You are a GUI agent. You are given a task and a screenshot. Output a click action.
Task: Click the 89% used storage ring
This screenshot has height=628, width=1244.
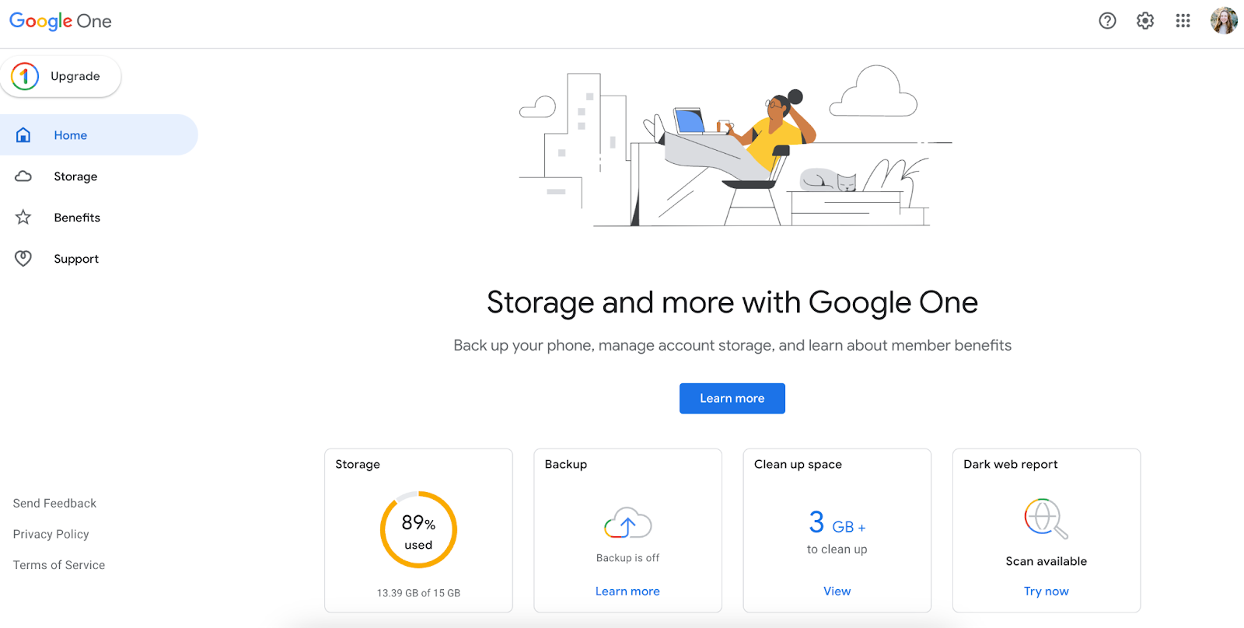[x=418, y=530]
